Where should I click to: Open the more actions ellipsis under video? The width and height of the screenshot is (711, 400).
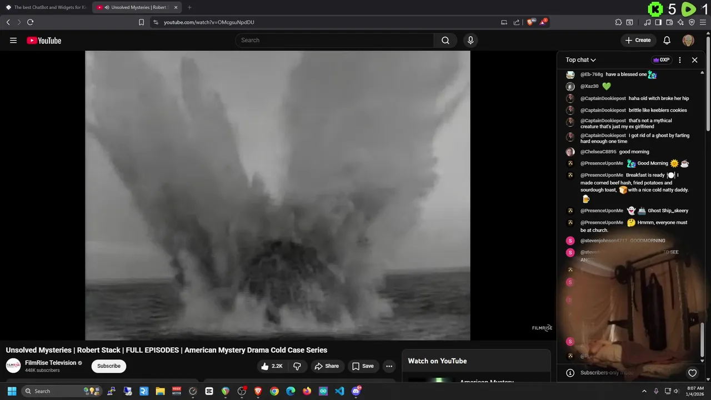[x=389, y=366]
